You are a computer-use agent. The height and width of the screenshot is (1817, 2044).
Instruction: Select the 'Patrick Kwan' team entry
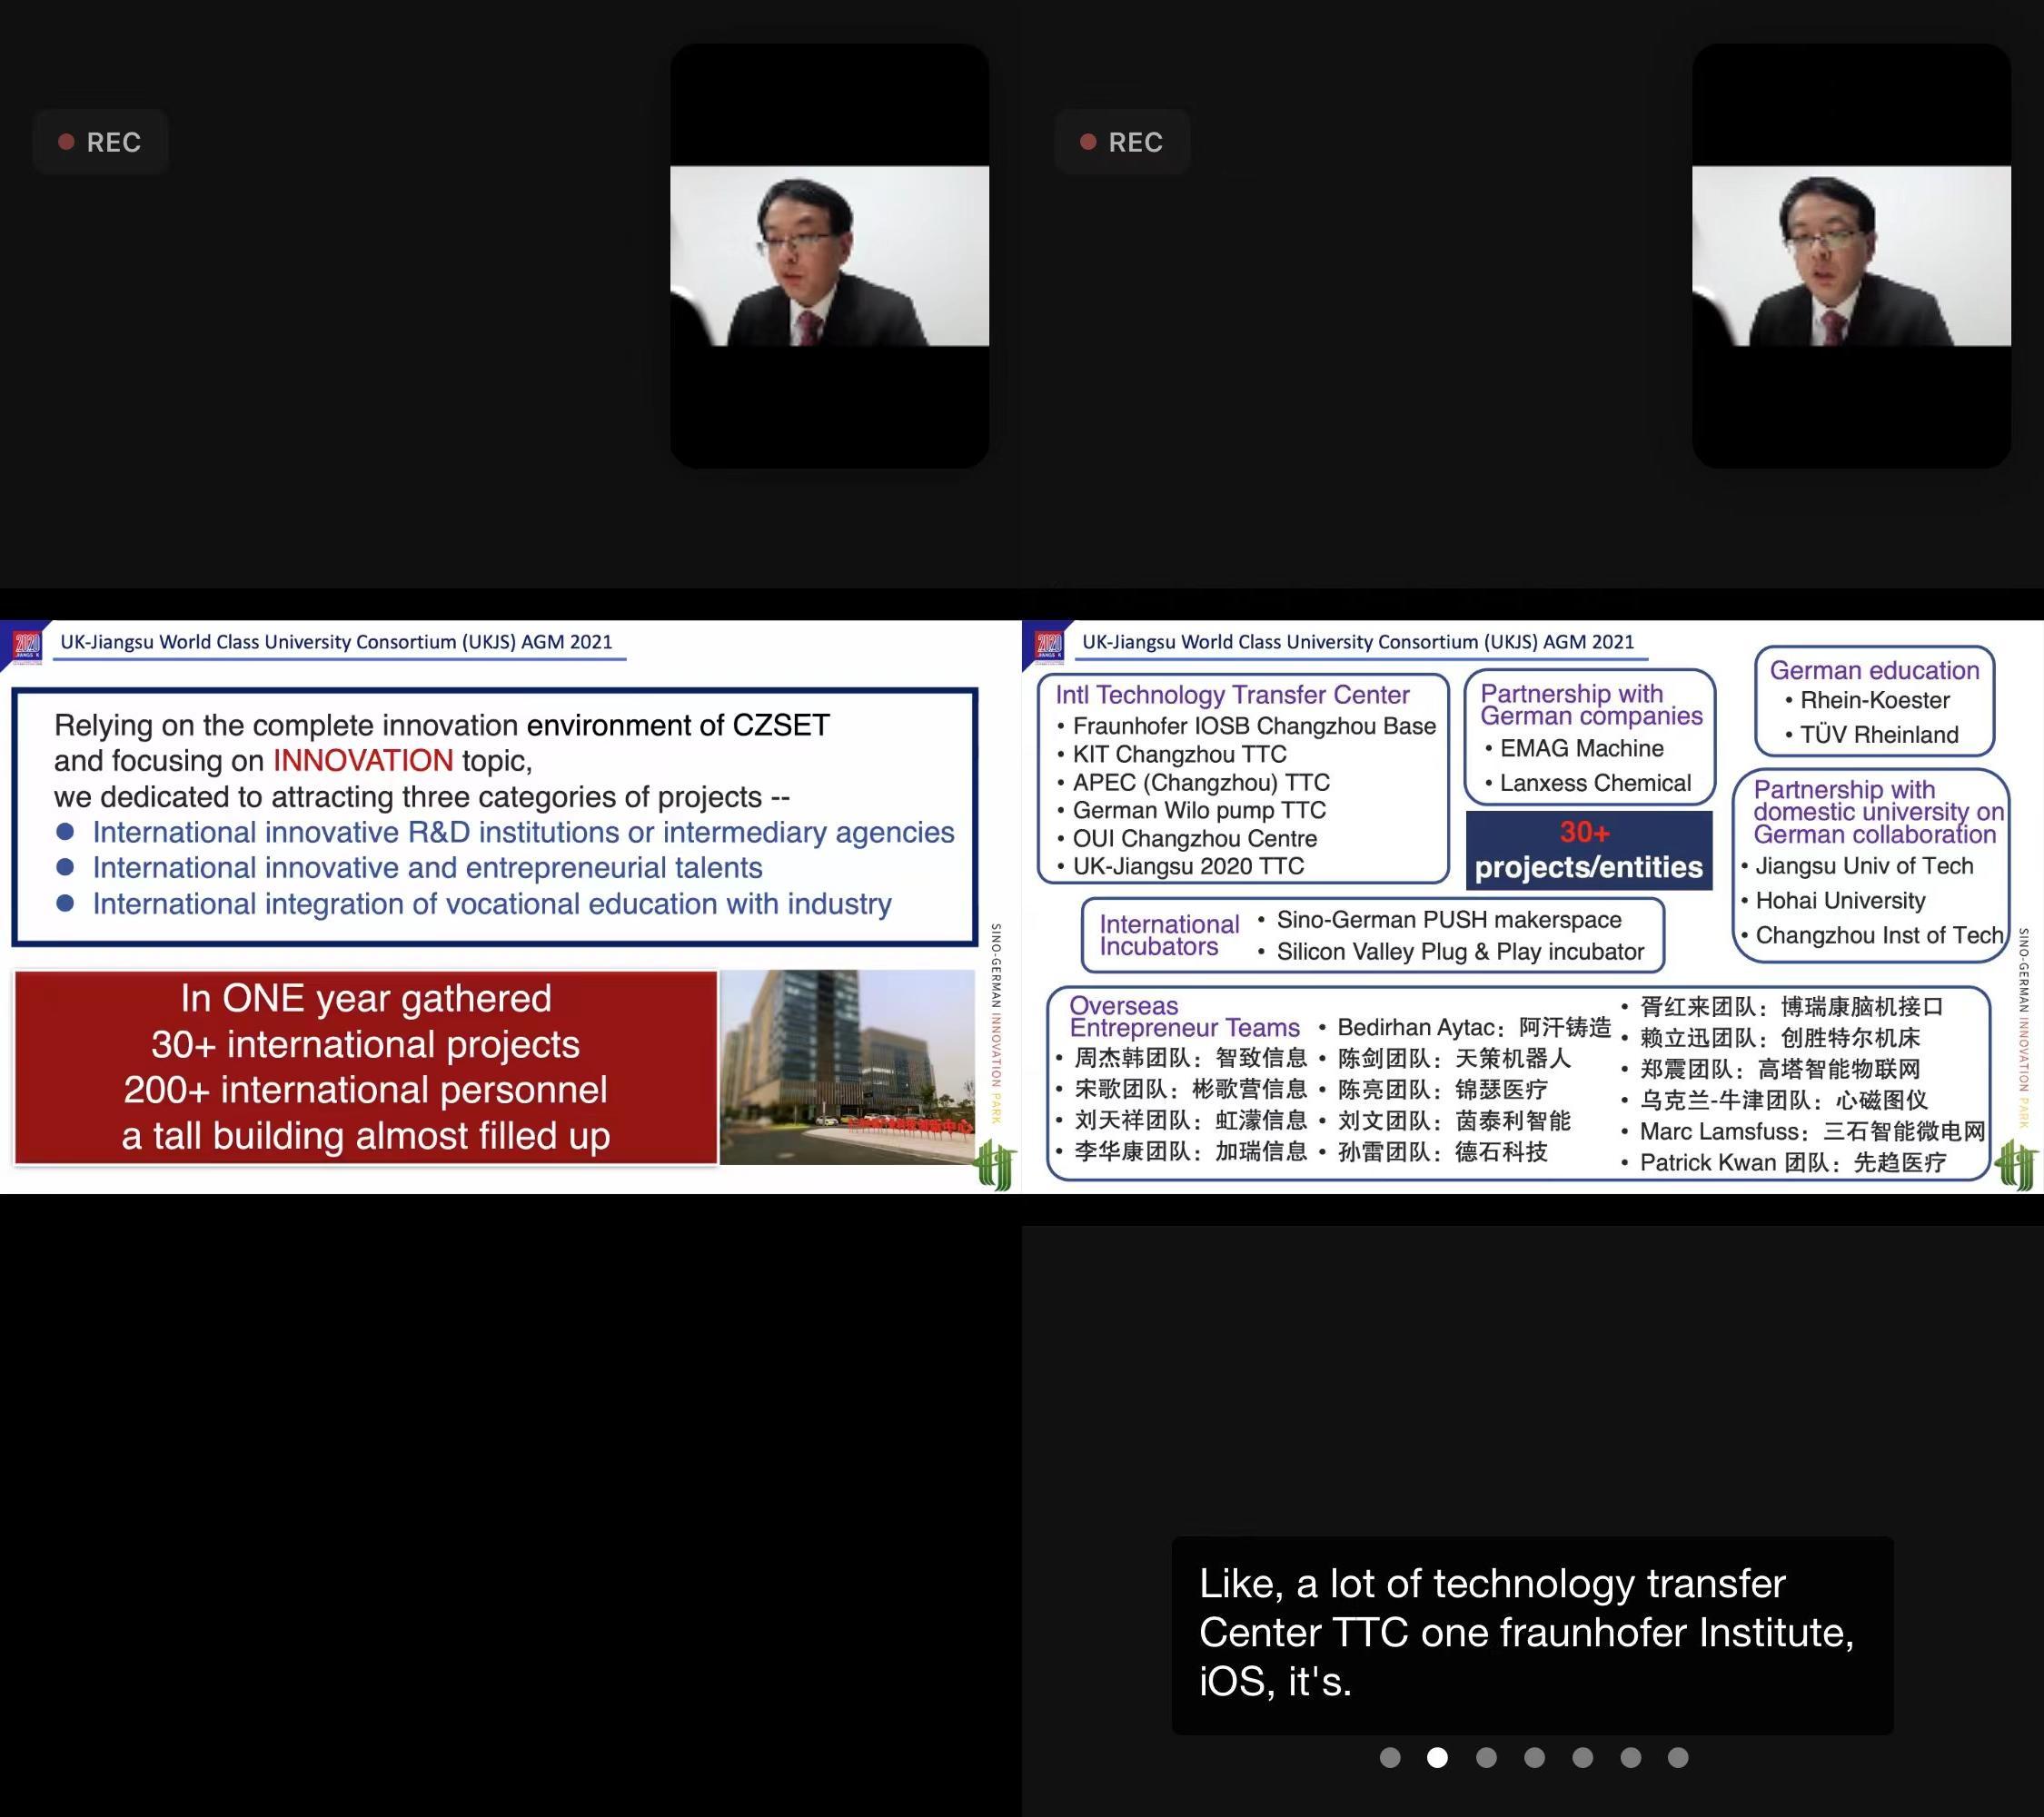[1792, 1161]
